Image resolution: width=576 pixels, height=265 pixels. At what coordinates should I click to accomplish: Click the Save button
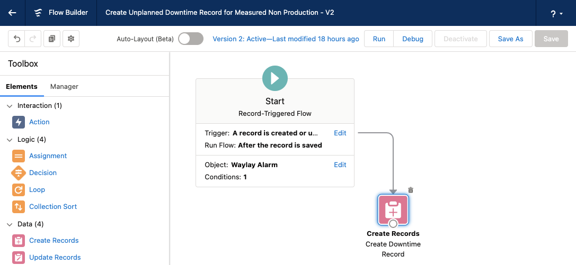tap(551, 39)
